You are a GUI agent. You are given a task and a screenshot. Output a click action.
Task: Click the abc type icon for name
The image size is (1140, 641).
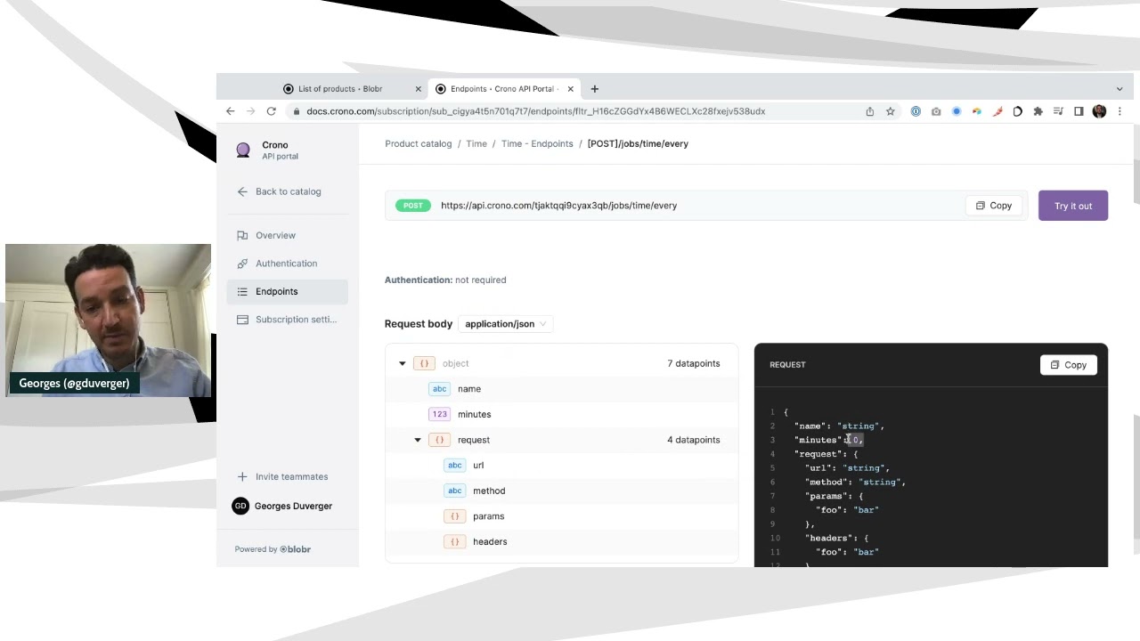point(439,389)
